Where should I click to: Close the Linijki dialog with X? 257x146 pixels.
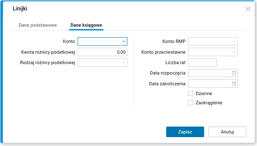[248, 9]
